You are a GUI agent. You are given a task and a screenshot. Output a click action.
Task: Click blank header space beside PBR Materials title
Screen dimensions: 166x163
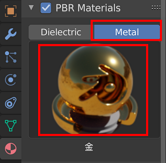click(x=136, y=8)
